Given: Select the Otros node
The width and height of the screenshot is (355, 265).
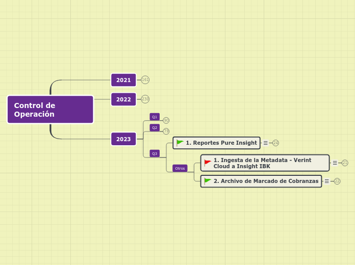Looking at the screenshot, I should pos(180,168).
